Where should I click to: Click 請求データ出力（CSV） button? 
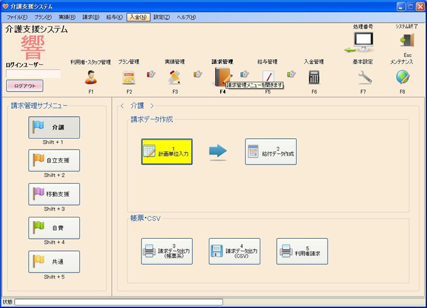click(x=235, y=251)
